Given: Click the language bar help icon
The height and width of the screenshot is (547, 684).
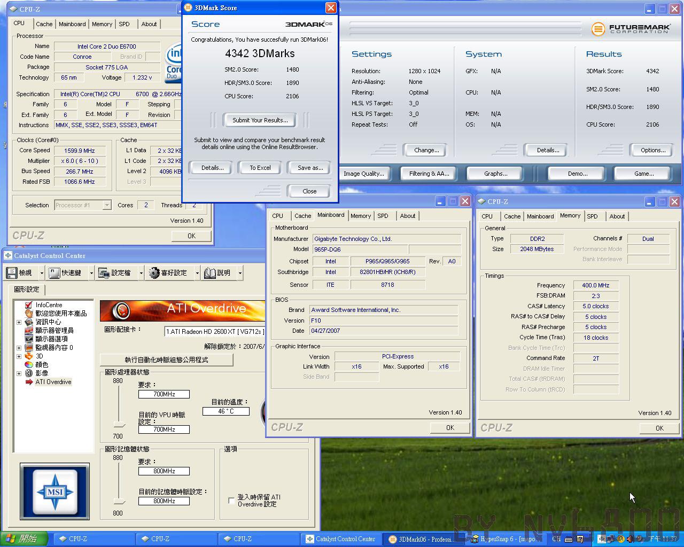Looking at the screenshot, I should [x=580, y=539].
